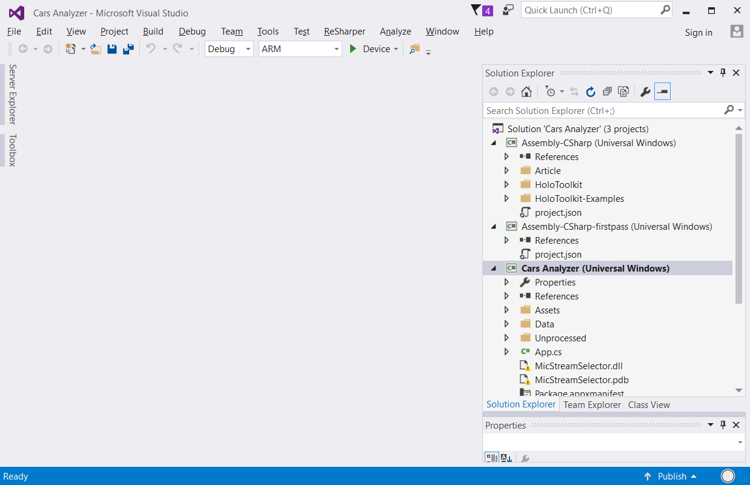This screenshot has width=750, height=485.
Task: Open the File menu
Action: [x=14, y=32]
